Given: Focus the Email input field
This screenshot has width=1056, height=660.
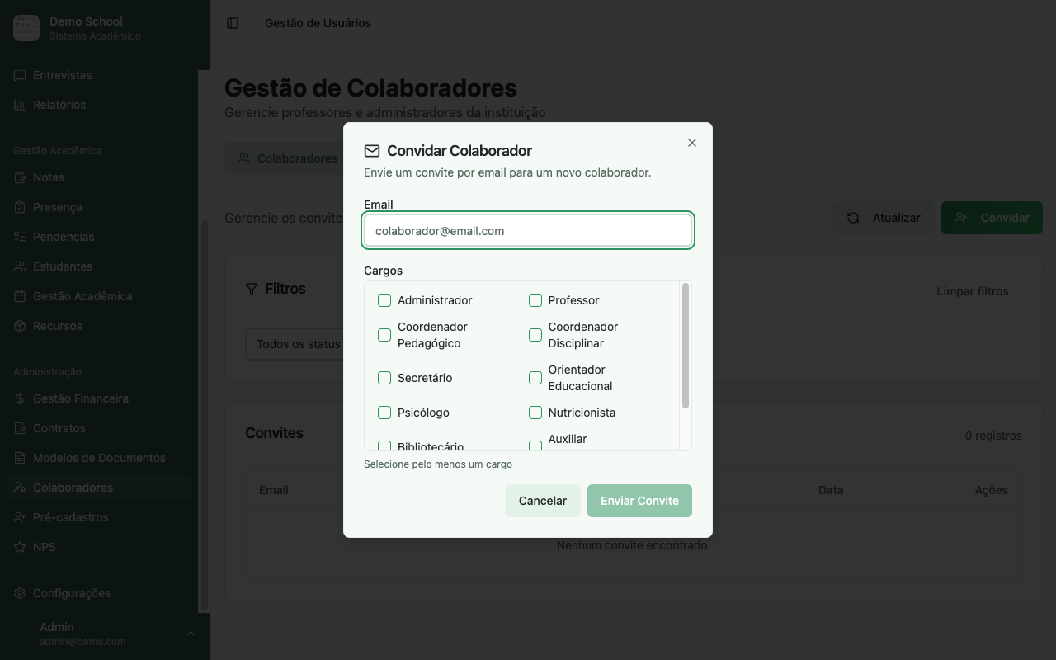Looking at the screenshot, I should coord(528,231).
